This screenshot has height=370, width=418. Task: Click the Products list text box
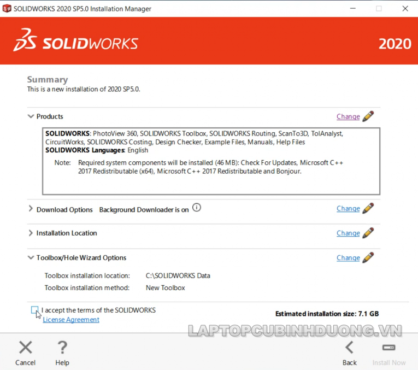pos(211,161)
